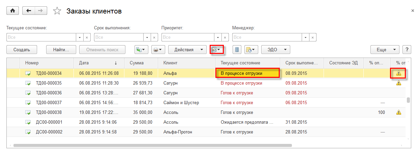Sort by the Номер column header
Image resolution: width=420 pixels, height=153 pixels.
(47, 63)
